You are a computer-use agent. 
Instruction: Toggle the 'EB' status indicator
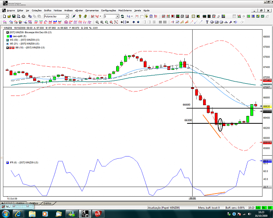pyautogui.click(x=270, y=208)
